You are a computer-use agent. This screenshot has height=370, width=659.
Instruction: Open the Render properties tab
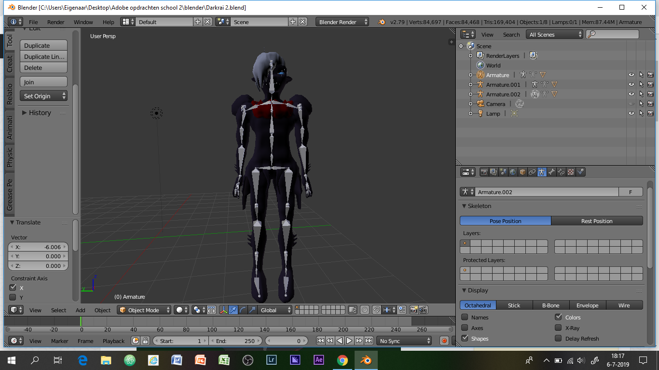click(x=484, y=172)
